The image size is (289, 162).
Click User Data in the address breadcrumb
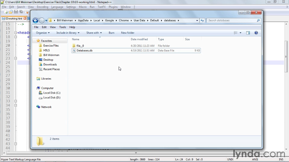point(139,20)
